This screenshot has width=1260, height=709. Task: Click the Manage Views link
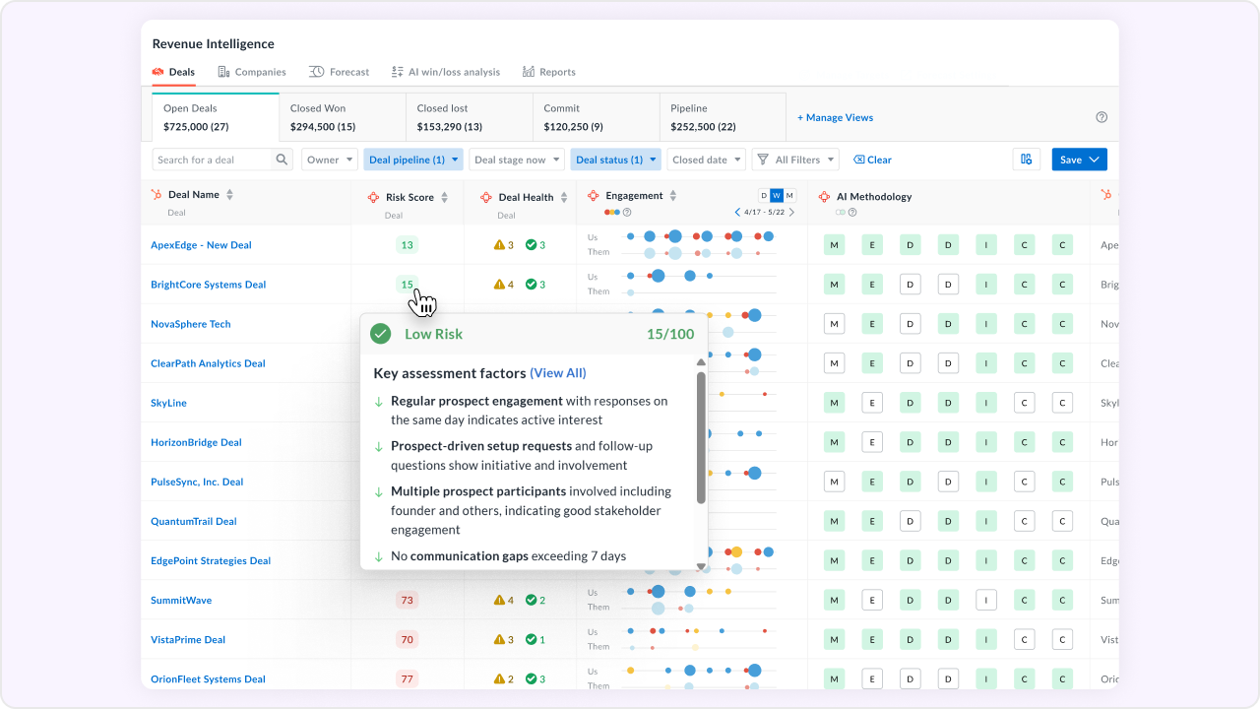[835, 117]
